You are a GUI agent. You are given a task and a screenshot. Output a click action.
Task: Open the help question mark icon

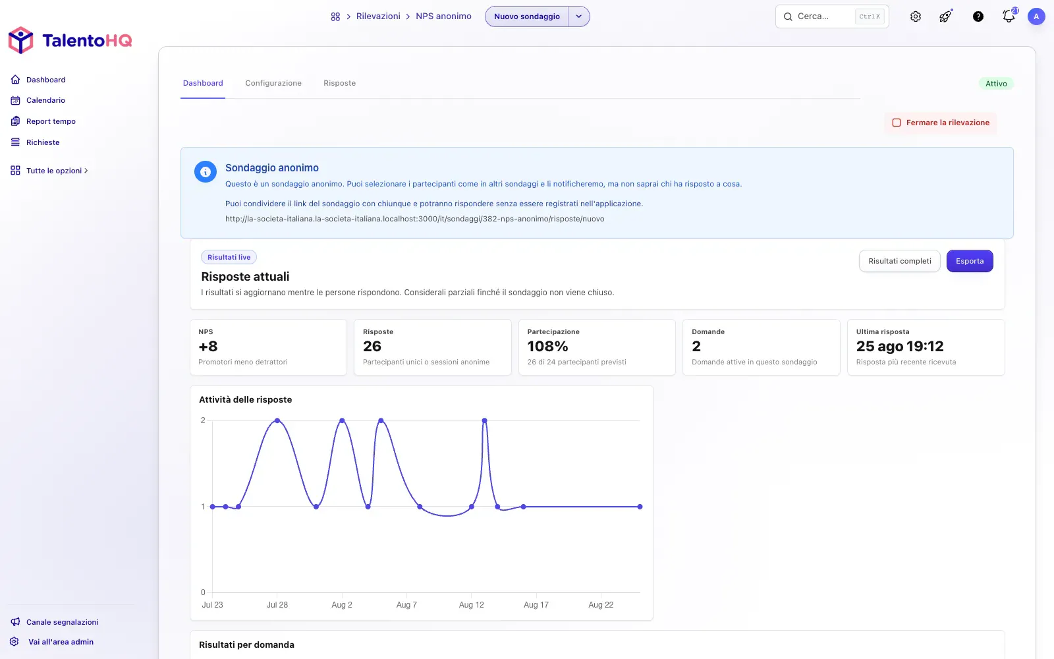pyautogui.click(x=978, y=16)
